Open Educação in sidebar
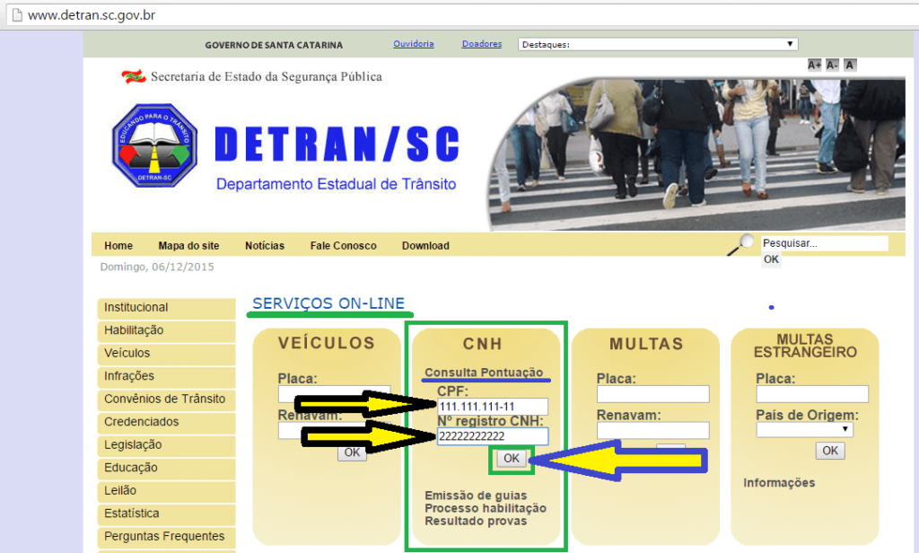Image resolution: width=919 pixels, height=553 pixels. click(166, 468)
